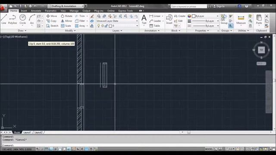Viewport: 276px width, 155px height.
Task: Choose the Rotate command
Action: 66,16
